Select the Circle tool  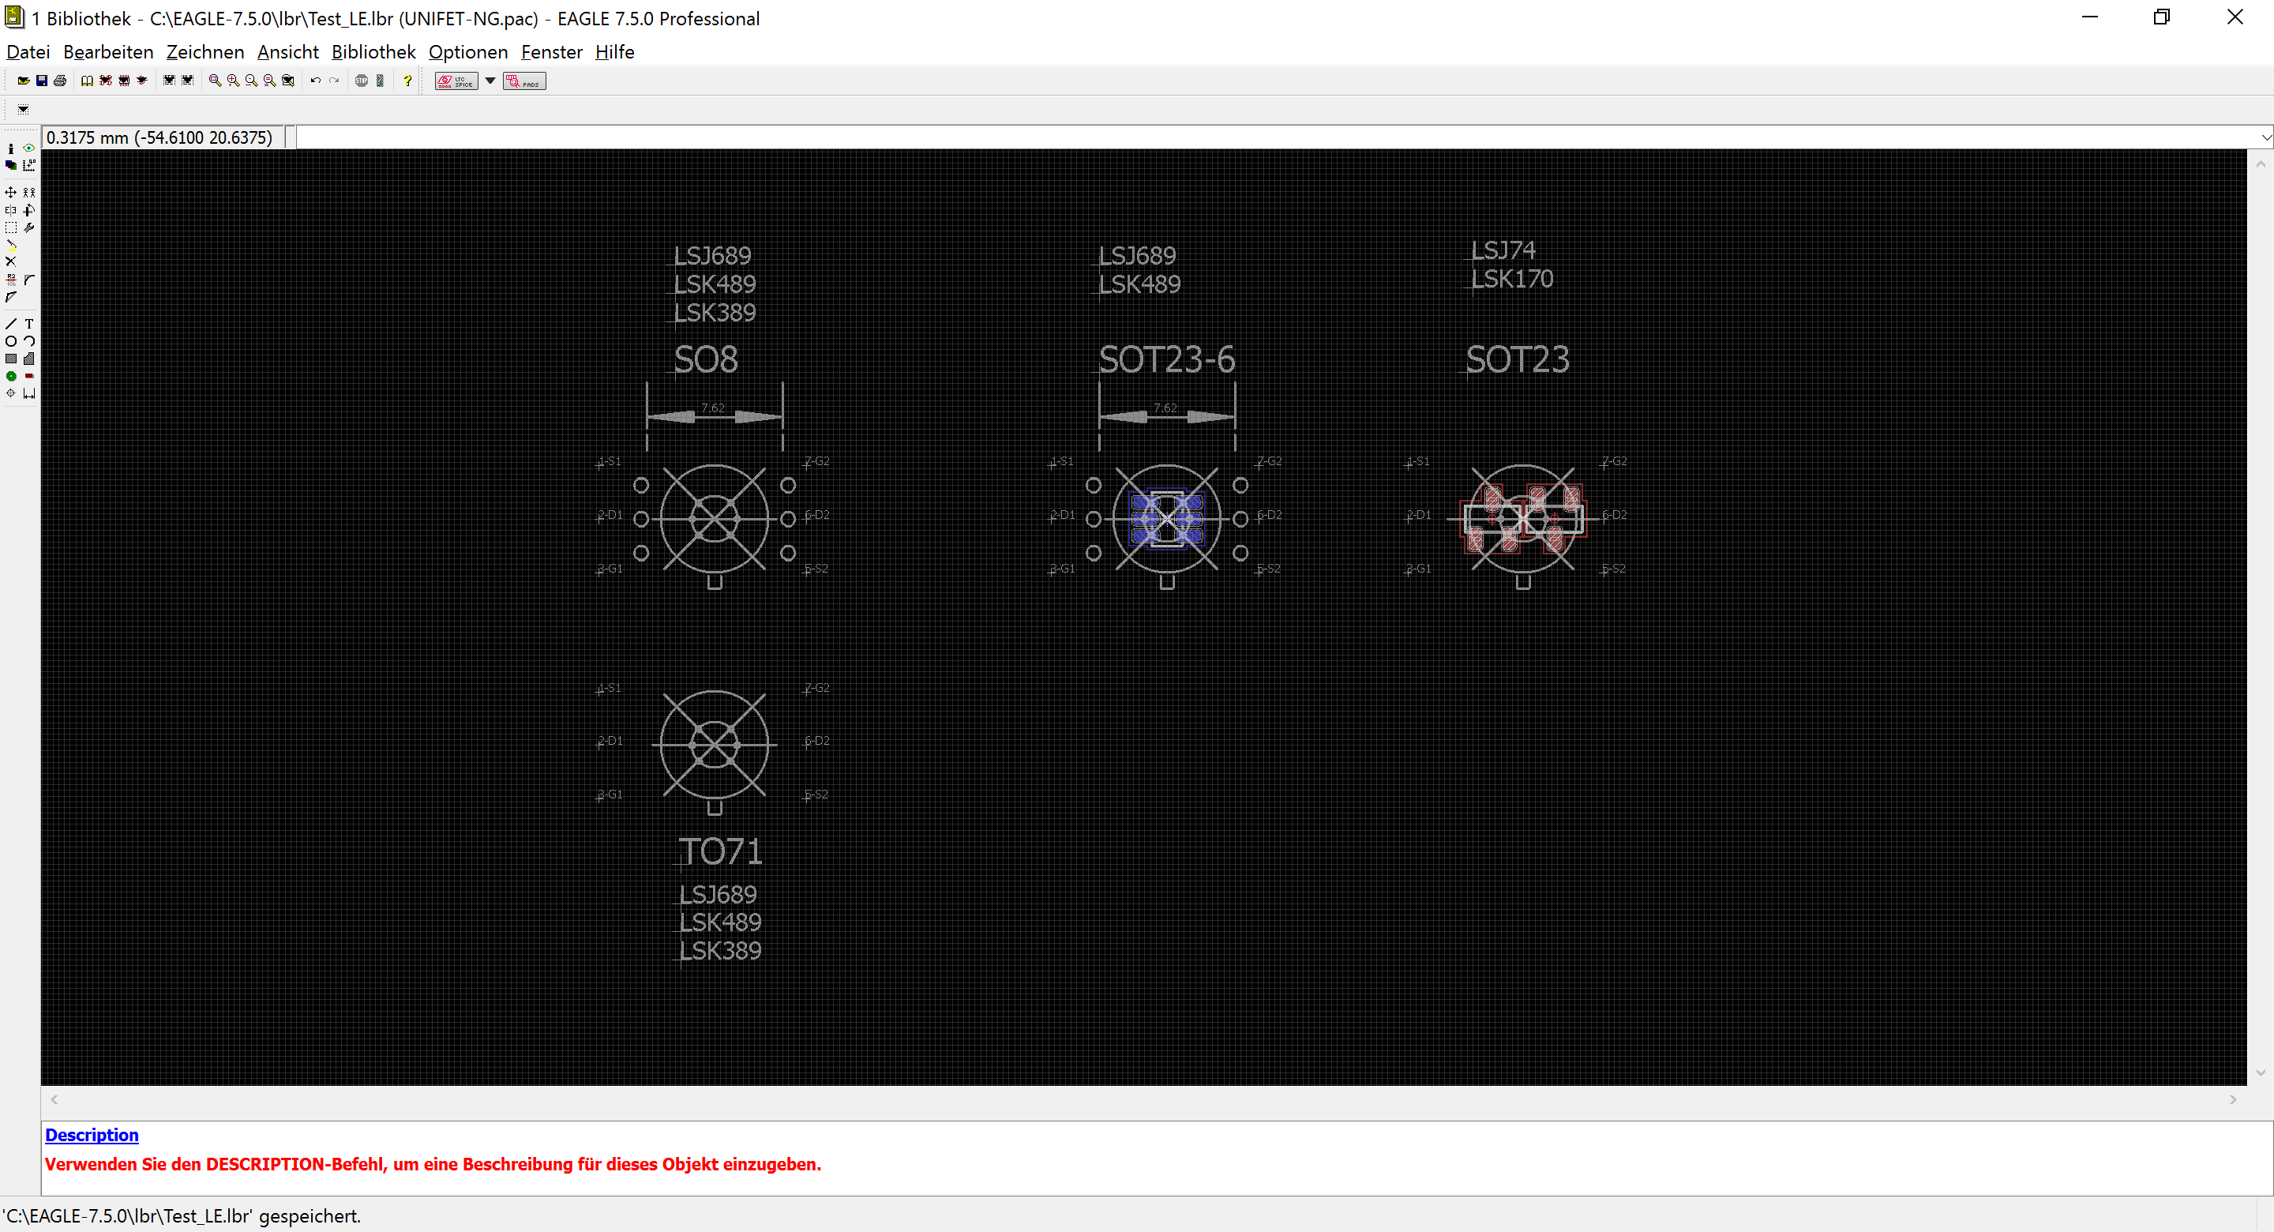pyautogui.click(x=10, y=341)
